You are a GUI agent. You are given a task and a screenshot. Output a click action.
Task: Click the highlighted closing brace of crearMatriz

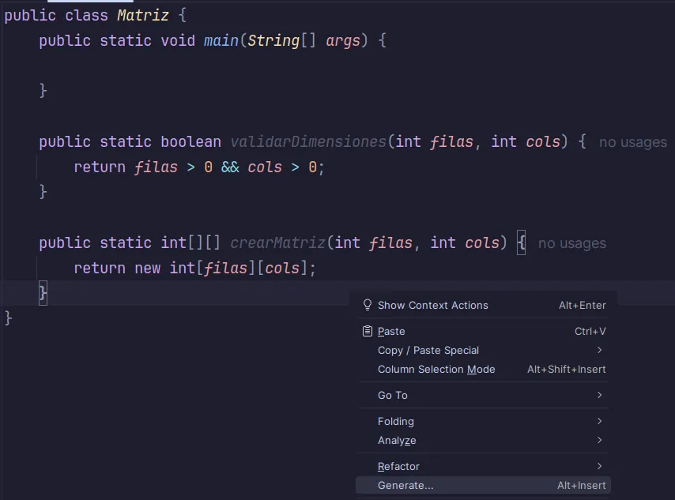[x=43, y=294]
